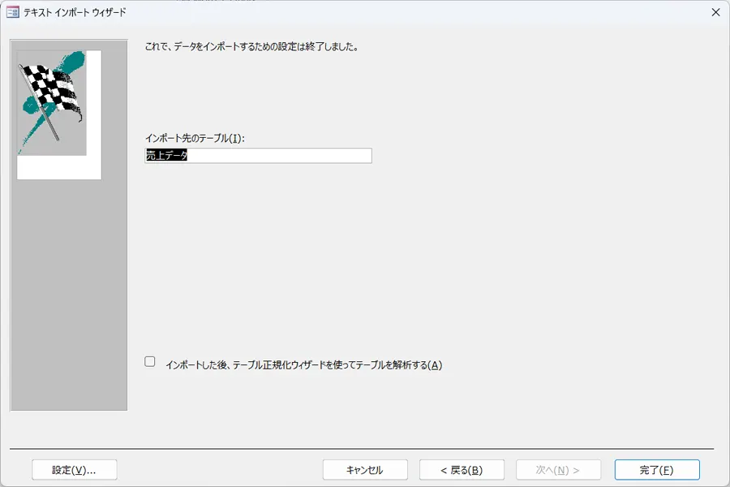This screenshot has height=487, width=730.
Task: Close the テキスト インポート ウィザード dialog
Action: point(715,12)
